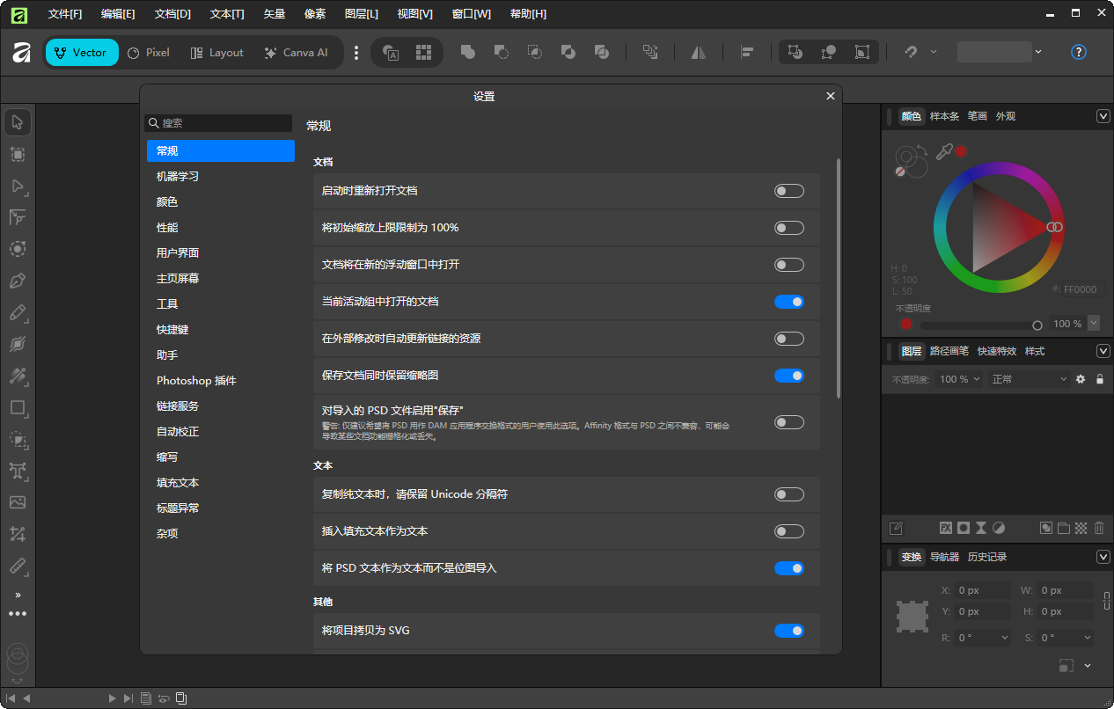Viewport: 1114px width, 709px height.
Task: Click the Help question mark button
Action: coord(1079,52)
